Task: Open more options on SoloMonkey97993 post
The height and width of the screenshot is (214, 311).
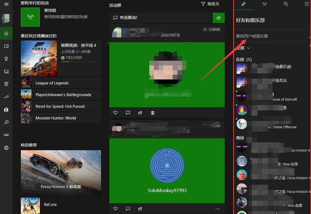Action: click(x=217, y=209)
